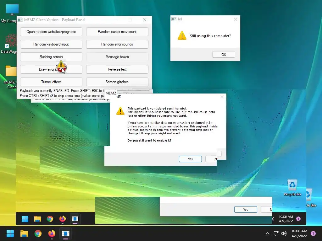Click the lol dialog title icon
The width and height of the screenshot is (322, 241).
point(174,19)
